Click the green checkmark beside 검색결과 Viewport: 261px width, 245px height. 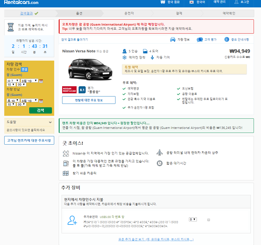click(36, 13)
